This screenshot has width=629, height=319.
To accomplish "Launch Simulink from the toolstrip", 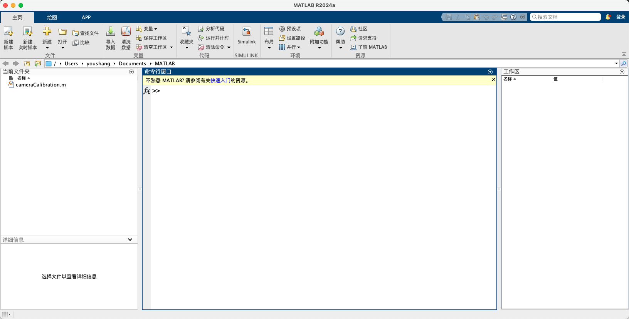I will tap(247, 35).
